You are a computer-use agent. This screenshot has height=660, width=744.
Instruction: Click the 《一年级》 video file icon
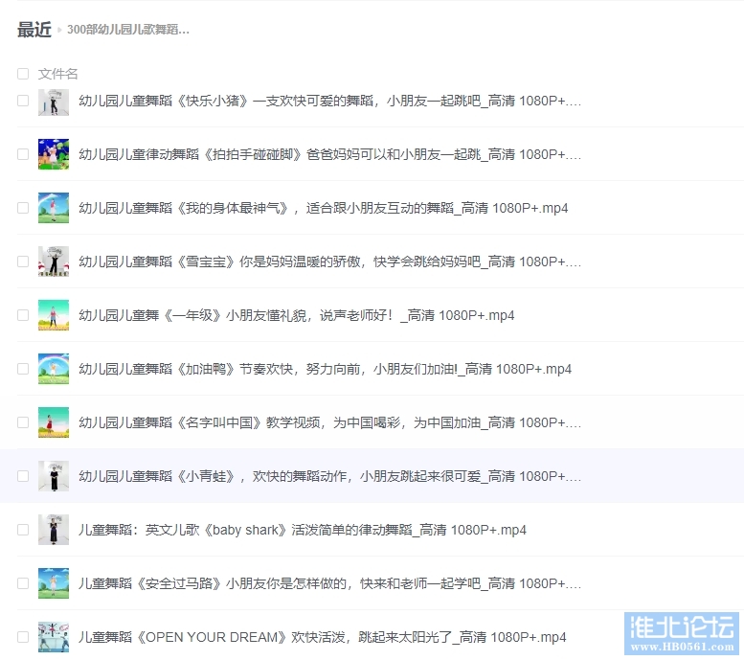pos(54,315)
